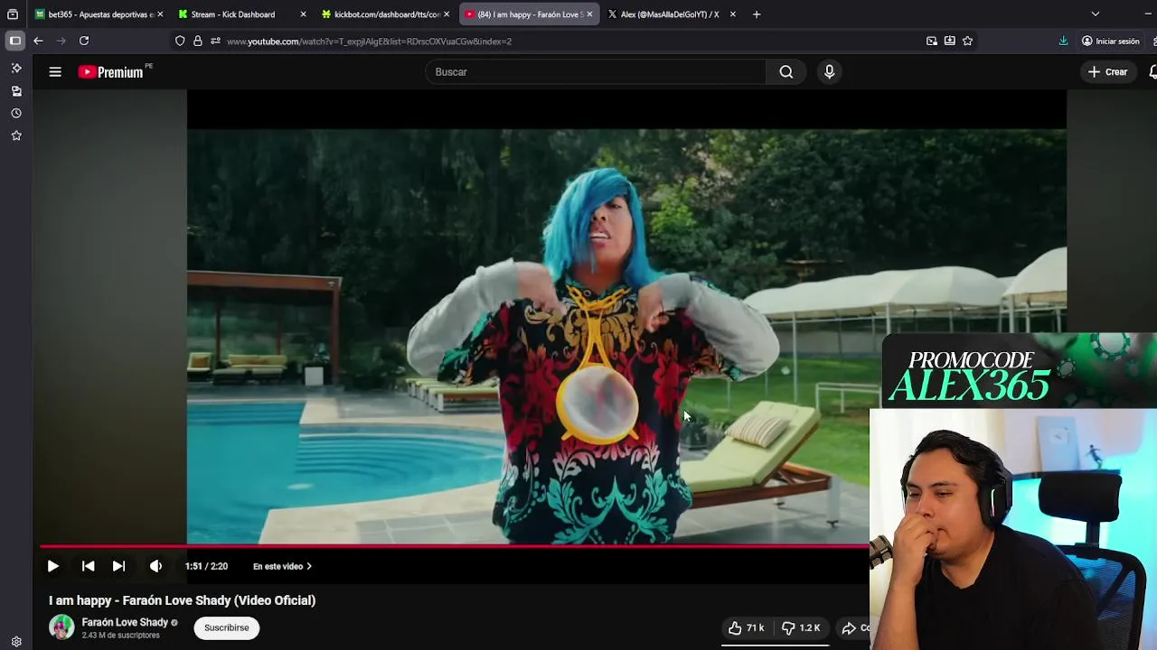This screenshot has height=650, width=1157.
Task: Switch to the Stream - Kick Dashboard tab
Action: 235,14
